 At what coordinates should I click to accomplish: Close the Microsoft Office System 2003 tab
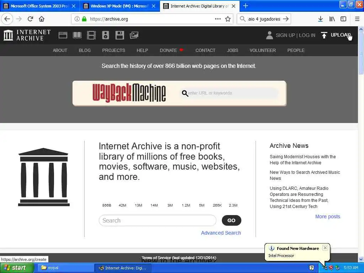click(74, 6)
